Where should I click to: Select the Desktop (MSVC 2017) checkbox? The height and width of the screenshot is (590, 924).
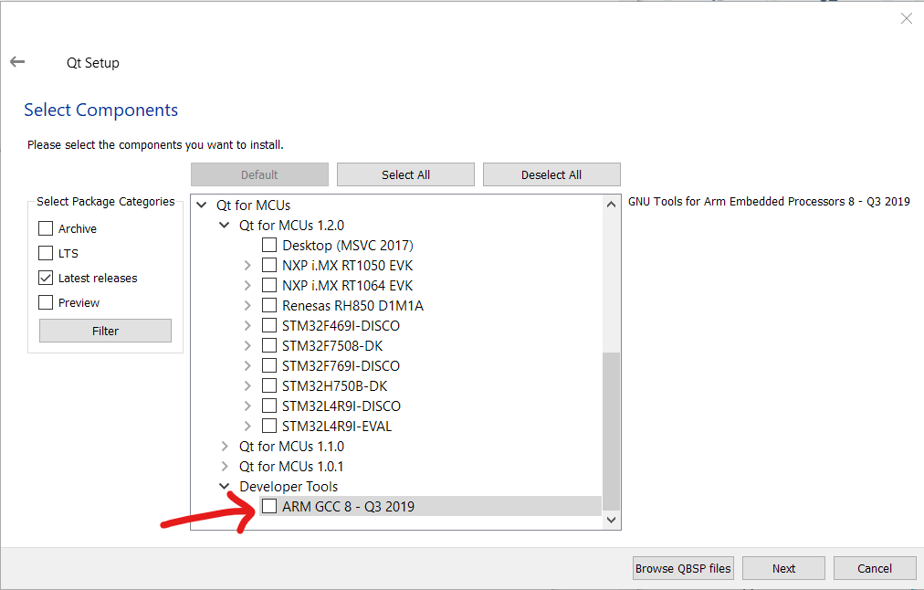269,245
